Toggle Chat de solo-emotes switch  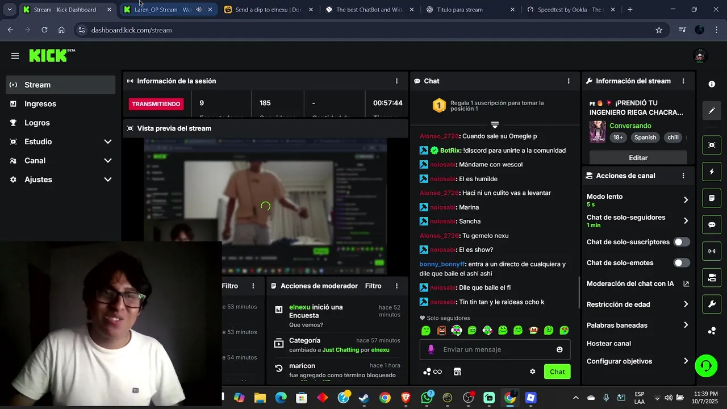point(681,263)
